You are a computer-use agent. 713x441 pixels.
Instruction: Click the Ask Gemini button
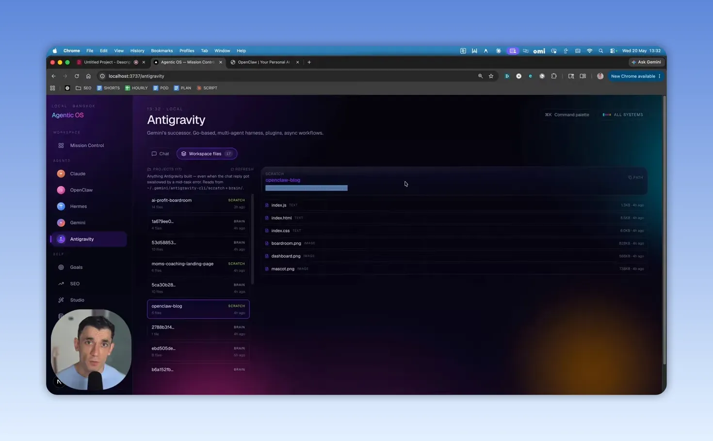click(646, 62)
